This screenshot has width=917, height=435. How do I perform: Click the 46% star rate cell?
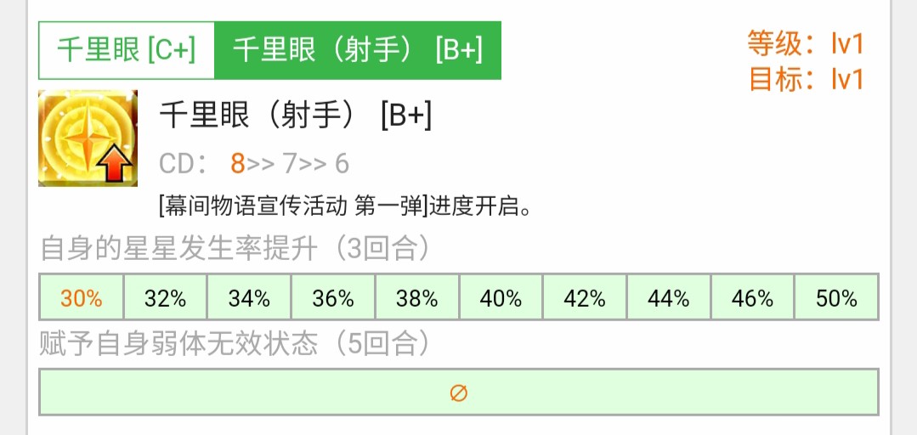coord(752,298)
